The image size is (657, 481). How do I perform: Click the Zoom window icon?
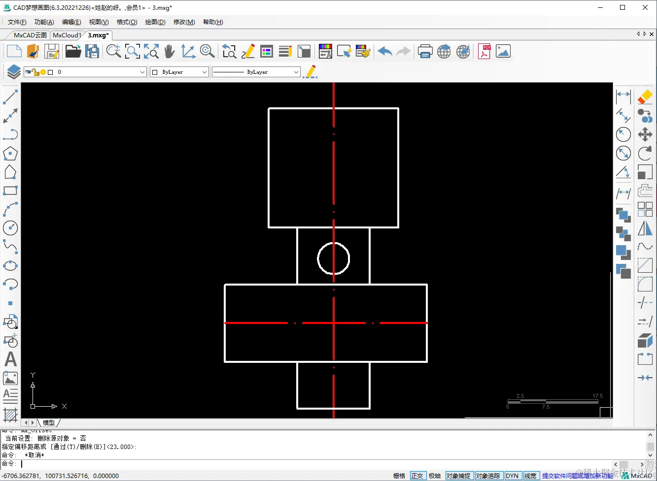click(x=132, y=51)
